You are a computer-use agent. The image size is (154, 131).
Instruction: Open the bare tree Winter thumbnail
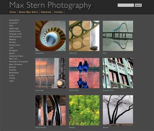click(x=118, y=110)
